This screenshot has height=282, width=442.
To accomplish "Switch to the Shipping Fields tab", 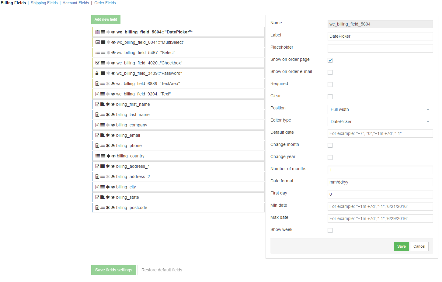I will tap(44, 3).
